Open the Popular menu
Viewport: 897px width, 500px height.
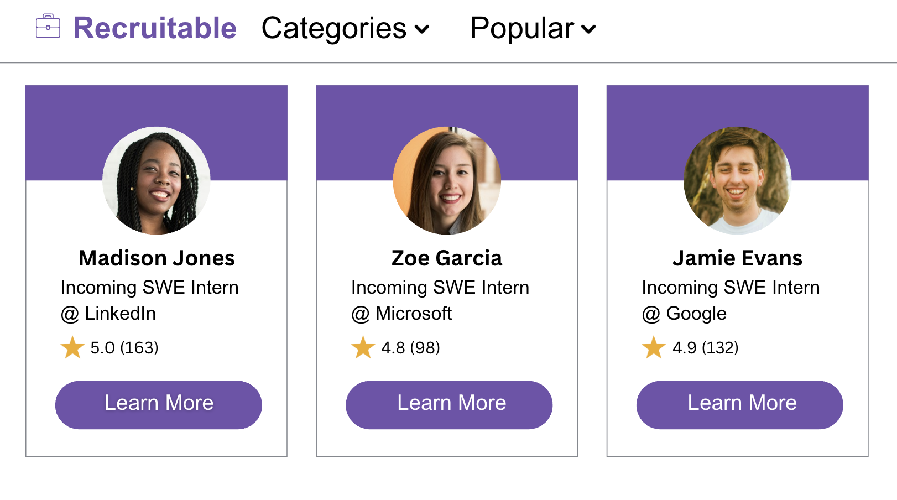click(x=522, y=28)
